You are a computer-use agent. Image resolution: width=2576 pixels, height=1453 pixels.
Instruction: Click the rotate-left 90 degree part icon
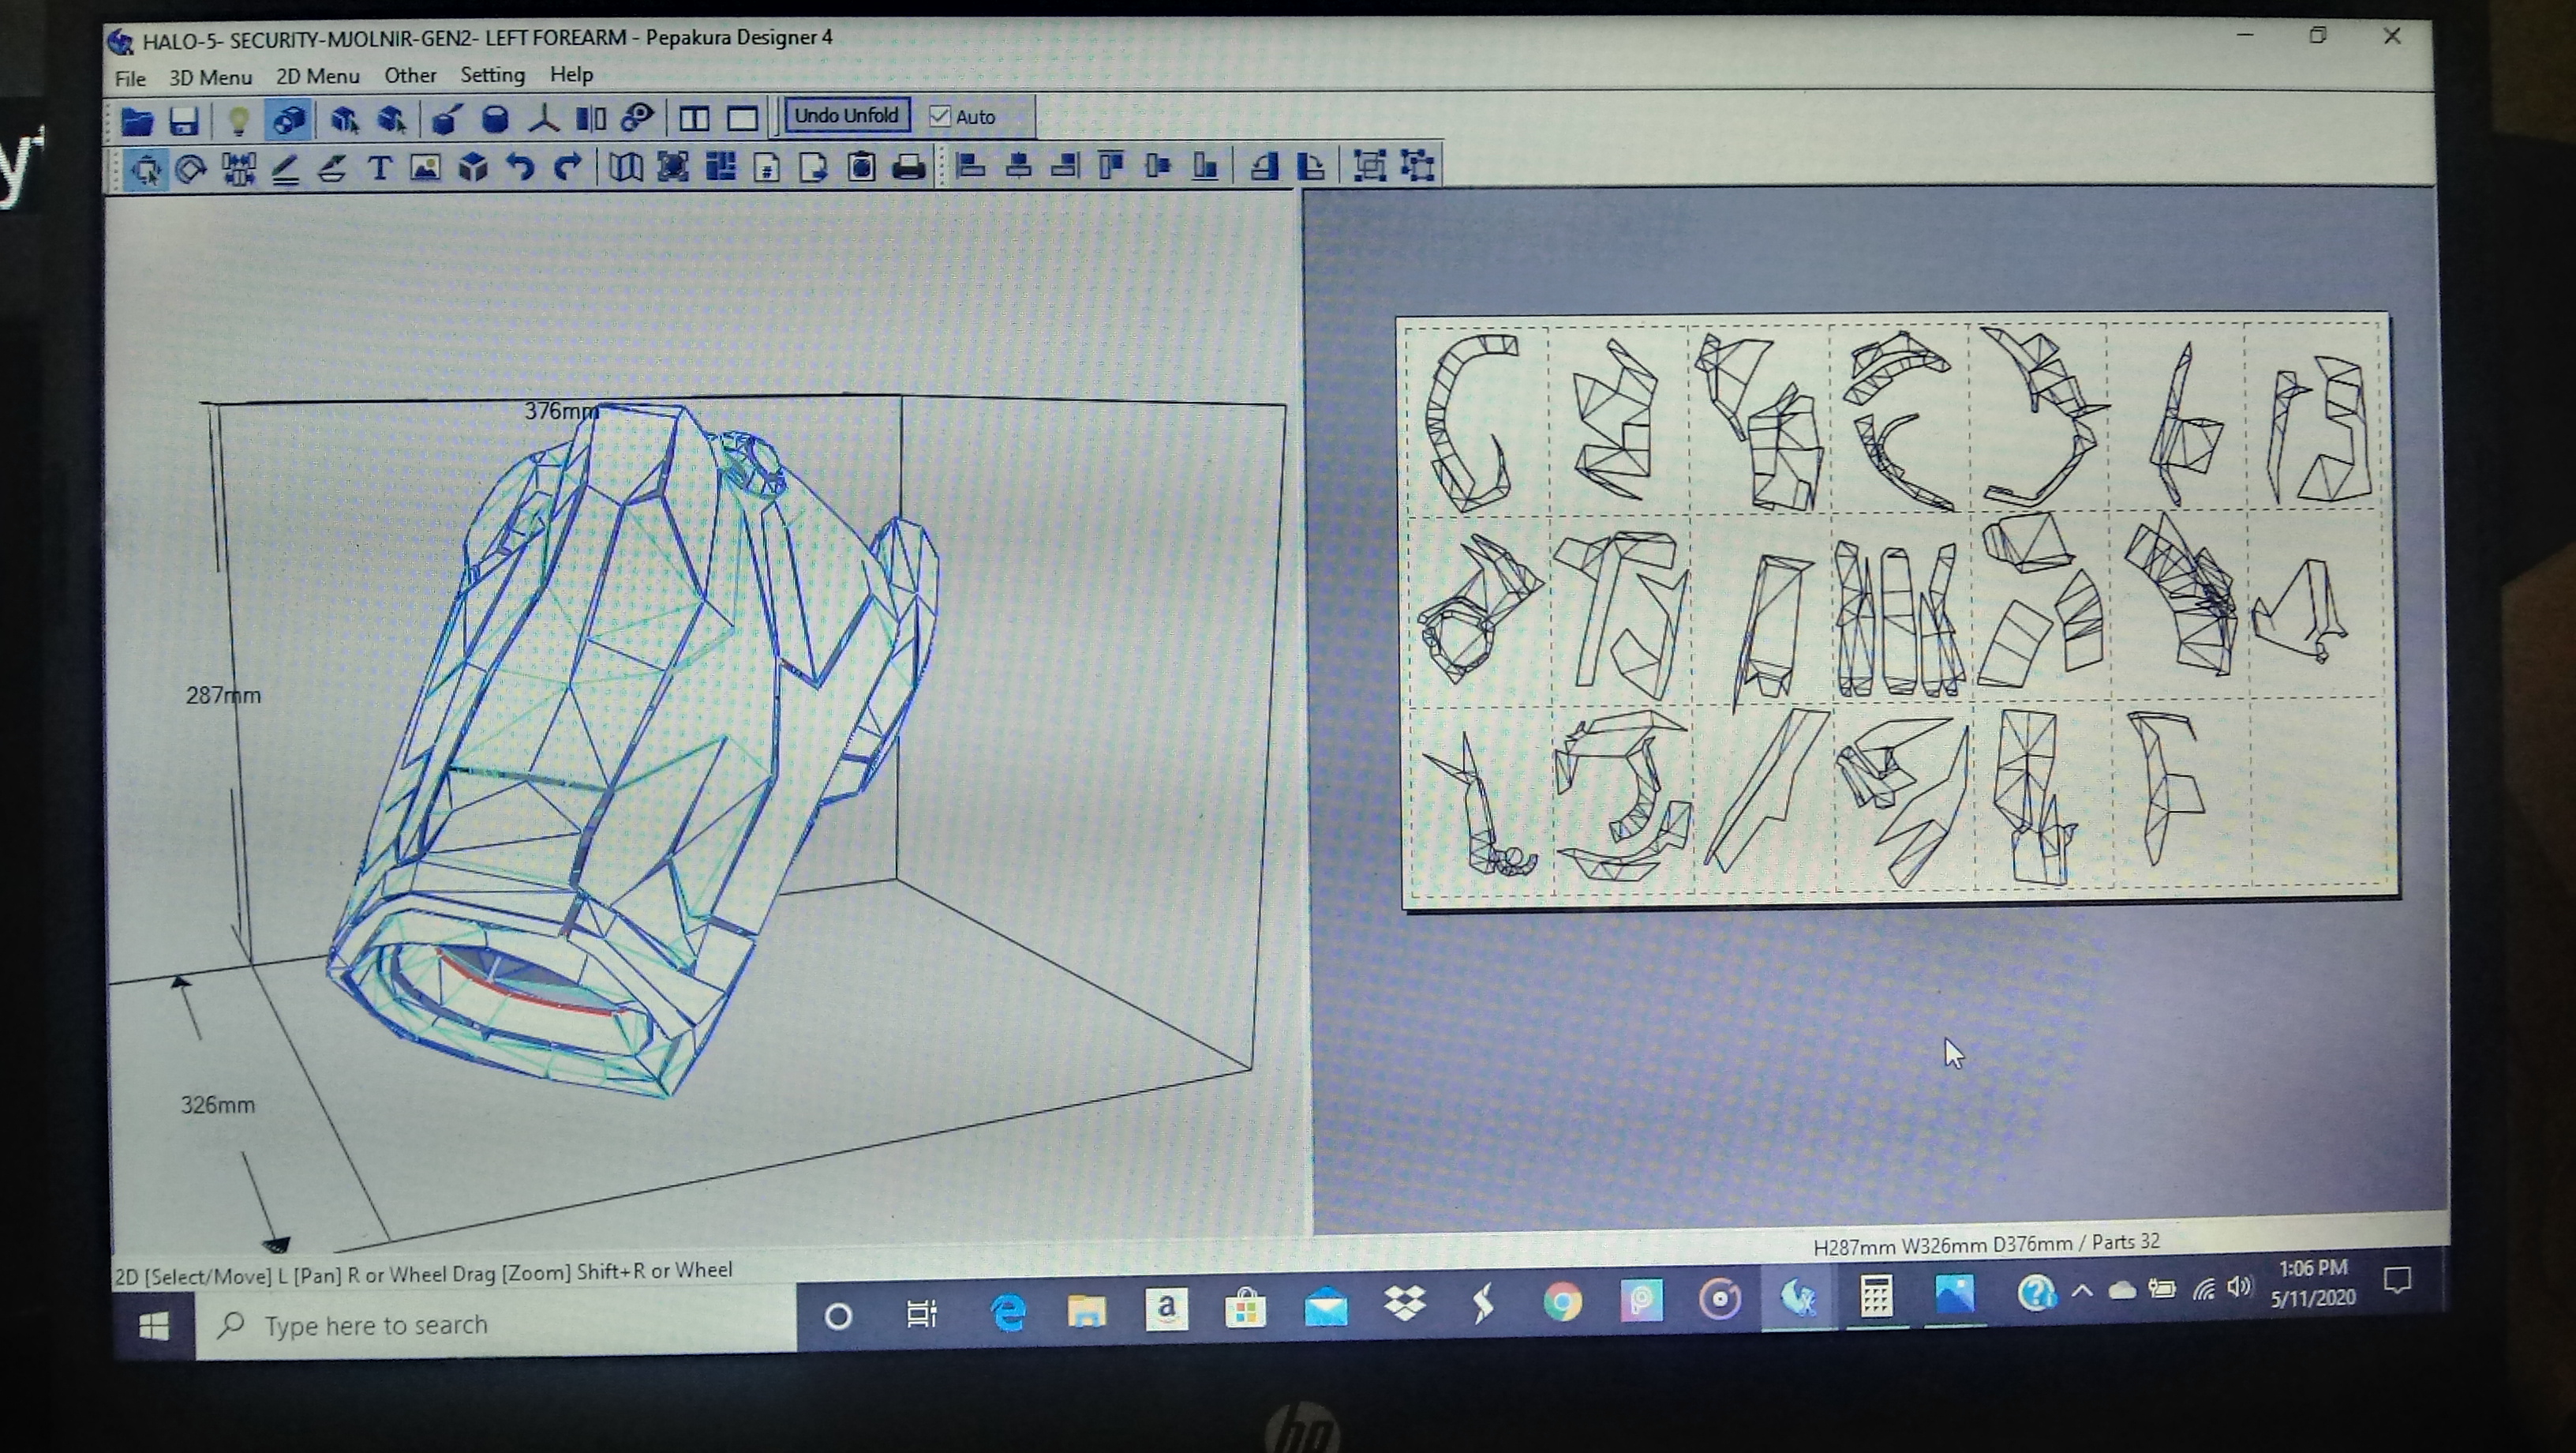1264,165
